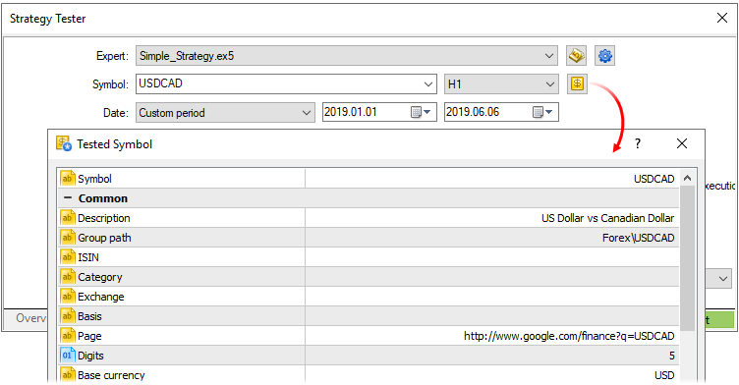This screenshot has height=385, width=739.
Task: Select the Base currency row
Action: [369, 375]
